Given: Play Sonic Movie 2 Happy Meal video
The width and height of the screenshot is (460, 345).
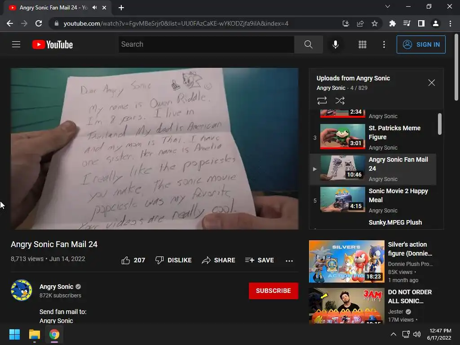Looking at the screenshot, I should point(373,201).
